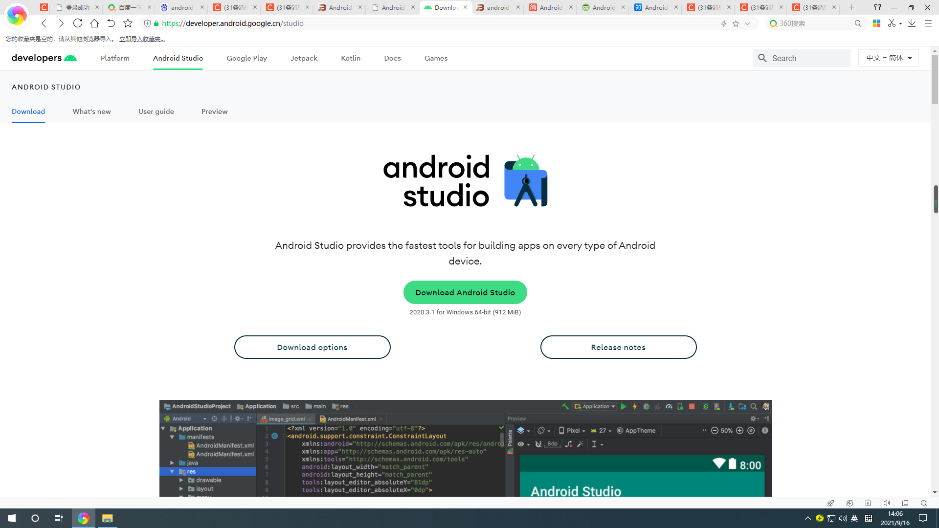Click the system tray volume icon

[x=843, y=518]
